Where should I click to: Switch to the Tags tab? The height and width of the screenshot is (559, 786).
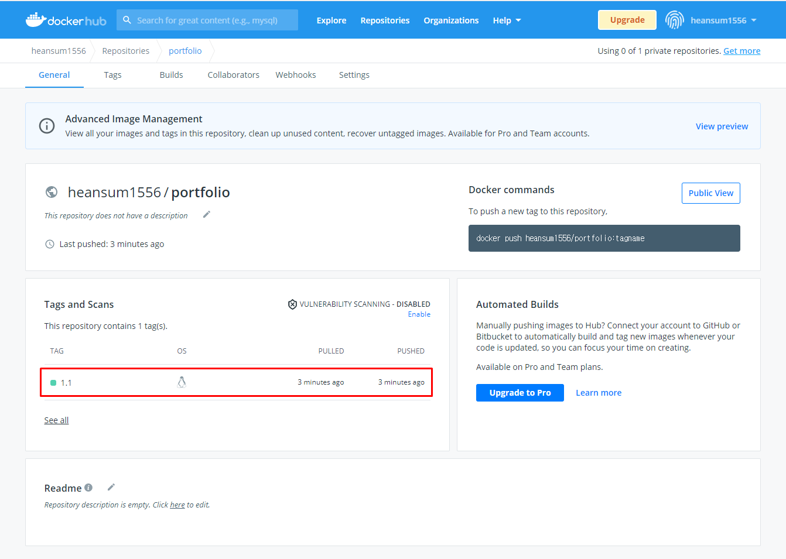tap(112, 75)
